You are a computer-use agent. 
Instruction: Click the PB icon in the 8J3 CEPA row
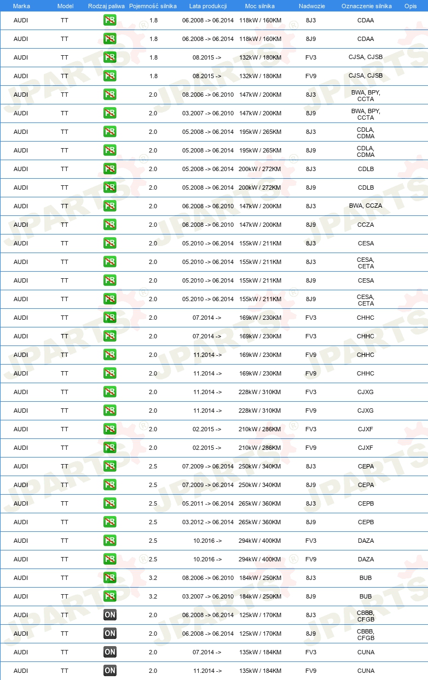[110, 466]
